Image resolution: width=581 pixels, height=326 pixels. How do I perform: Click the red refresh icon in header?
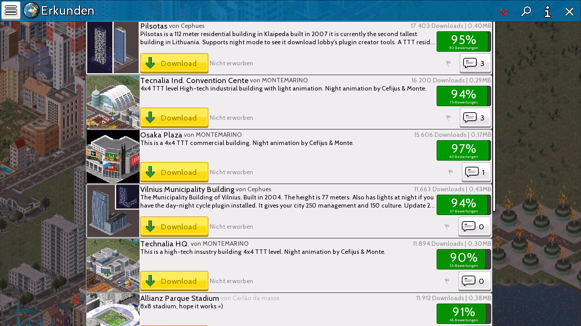point(504,12)
